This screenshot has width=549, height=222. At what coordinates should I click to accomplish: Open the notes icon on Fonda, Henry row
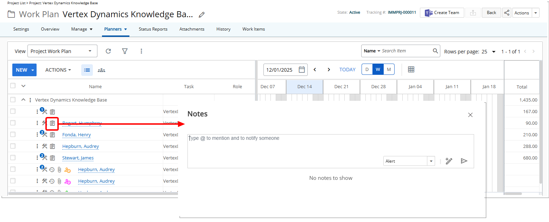click(52, 135)
